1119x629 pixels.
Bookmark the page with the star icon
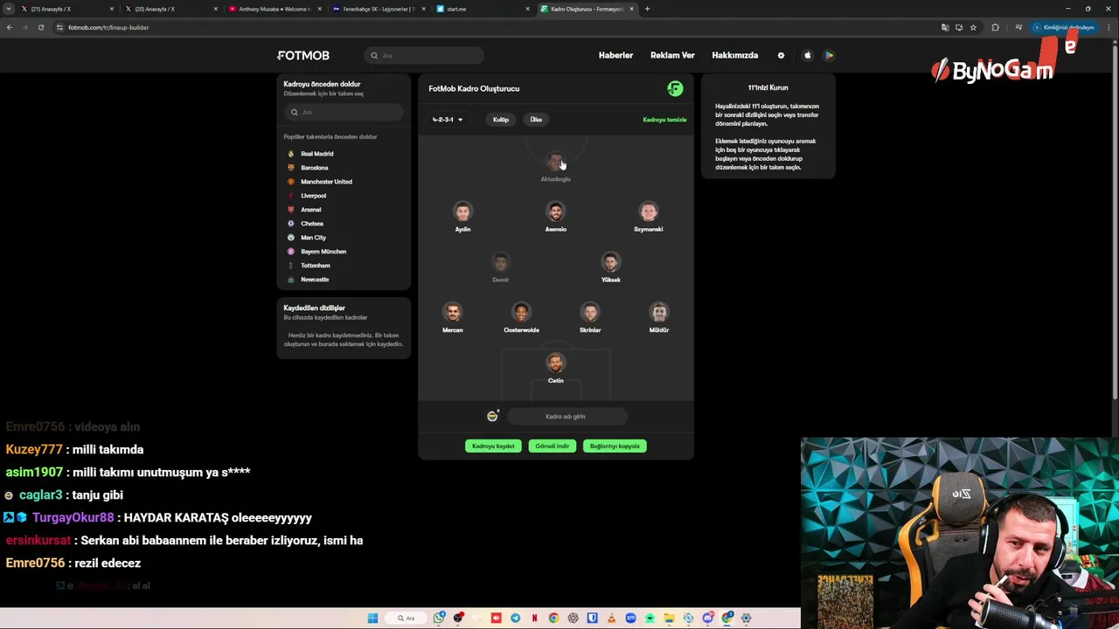973,27
